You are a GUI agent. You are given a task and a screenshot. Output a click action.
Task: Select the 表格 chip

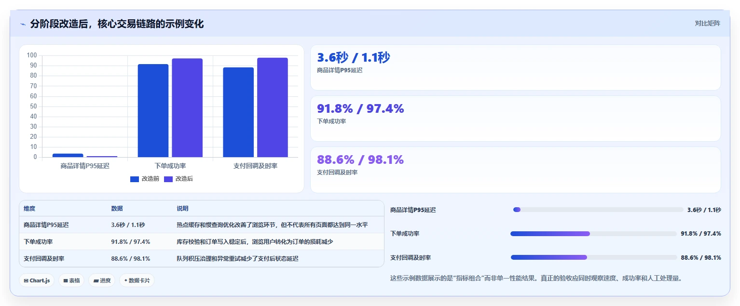pyautogui.click(x=72, y=280)
